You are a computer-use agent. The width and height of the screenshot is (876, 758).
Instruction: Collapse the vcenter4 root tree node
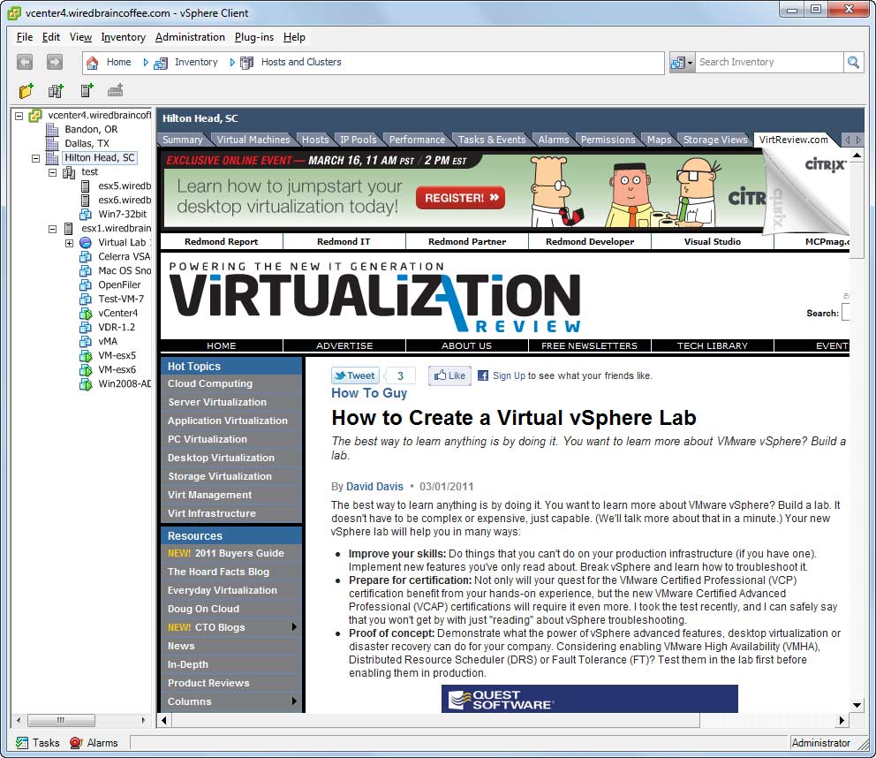19,116
